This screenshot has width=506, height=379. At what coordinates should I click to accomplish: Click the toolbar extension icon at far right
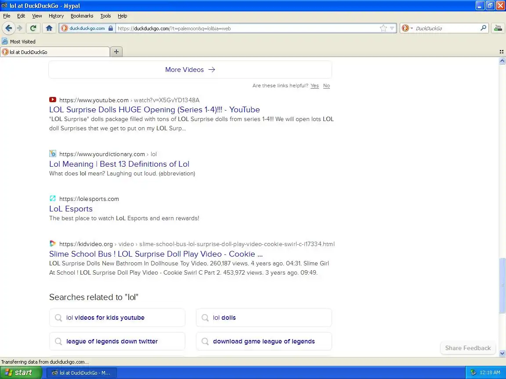point(498,28)
